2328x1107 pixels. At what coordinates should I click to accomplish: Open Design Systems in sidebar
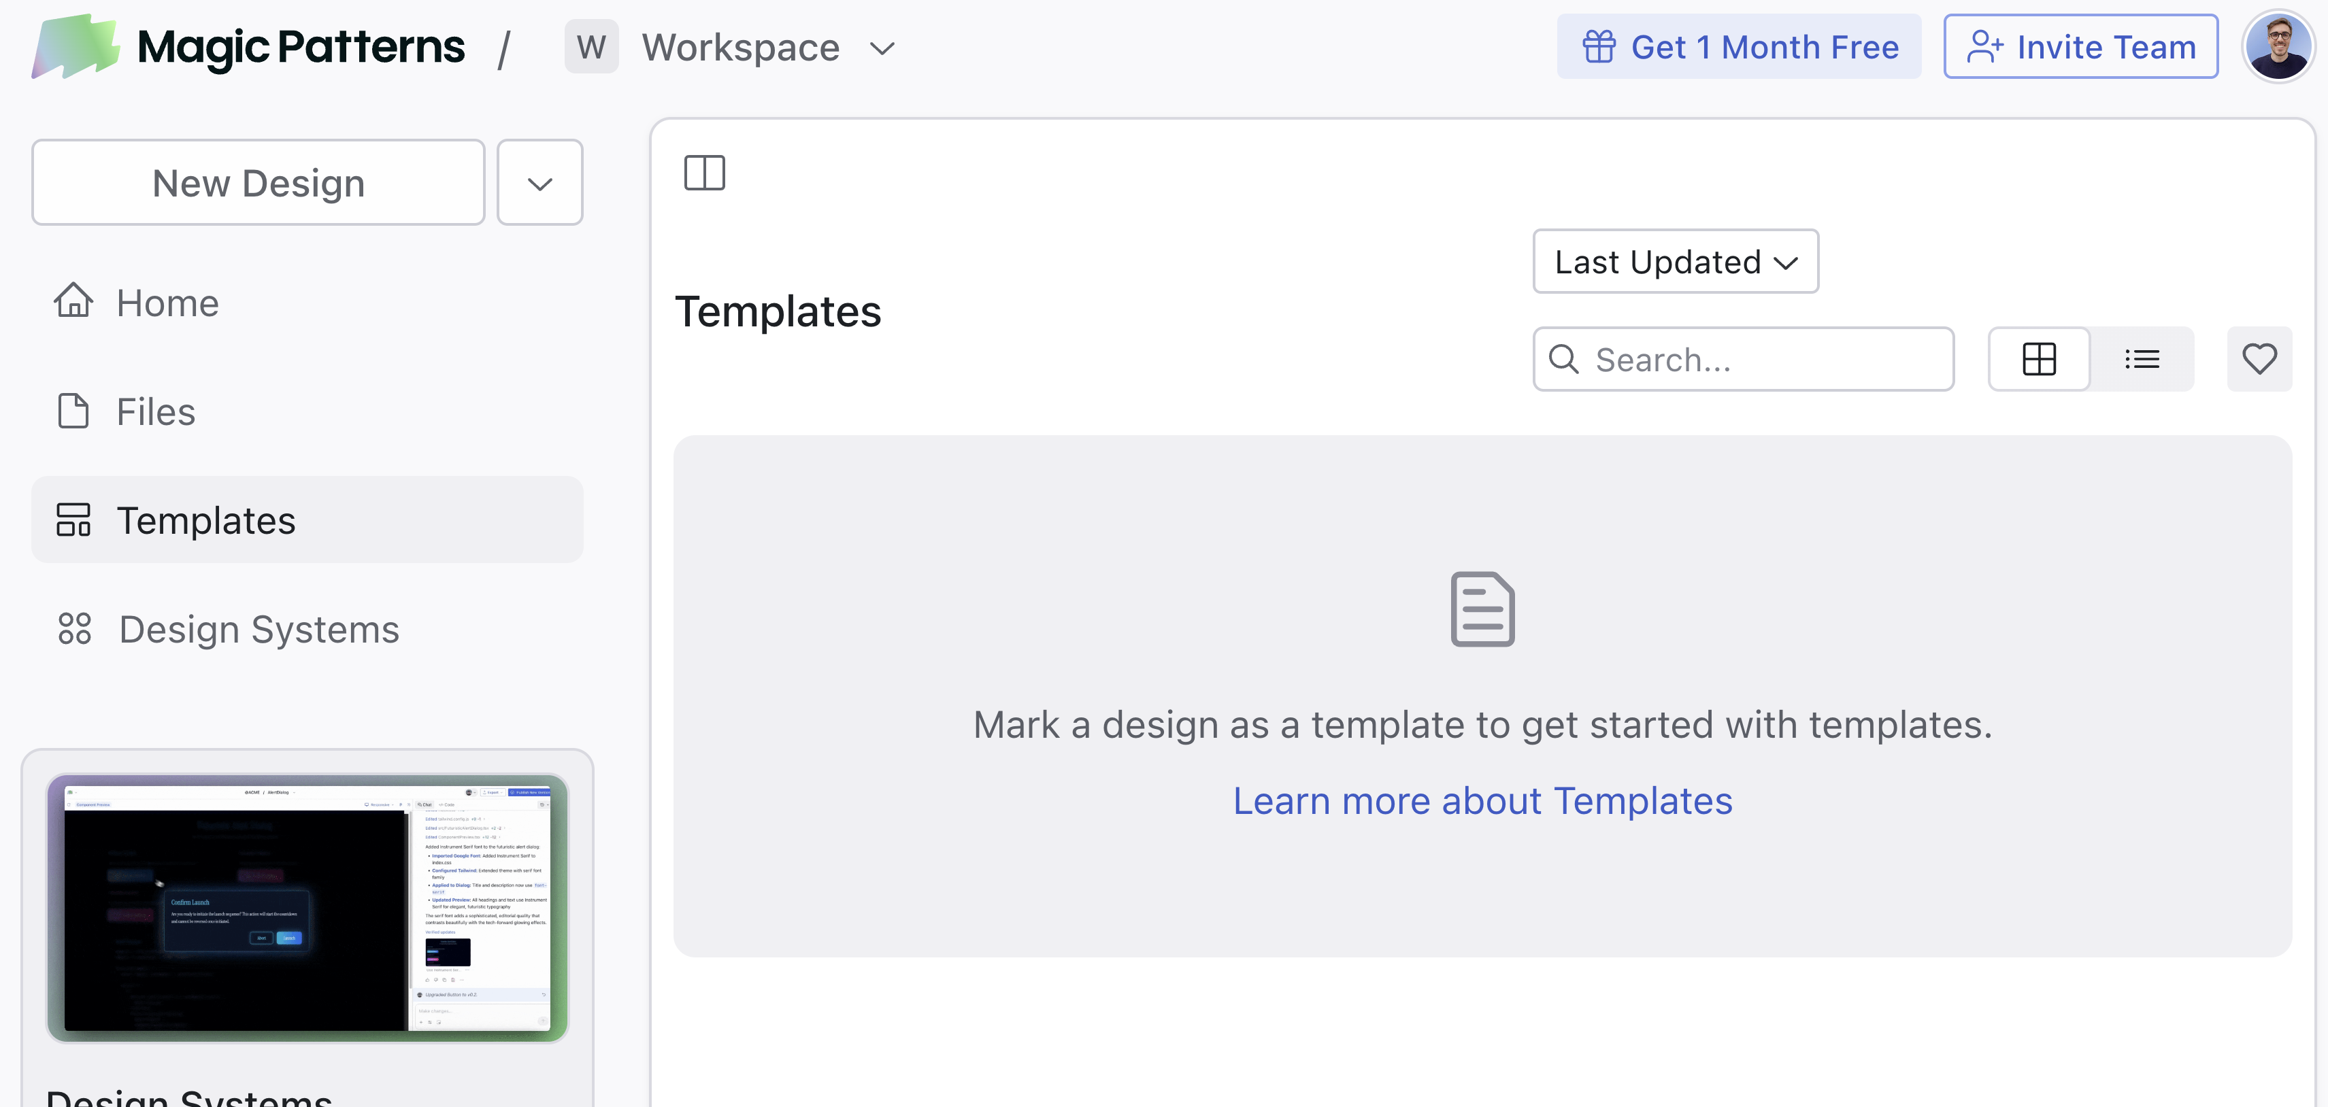click(x=259, y=630)
